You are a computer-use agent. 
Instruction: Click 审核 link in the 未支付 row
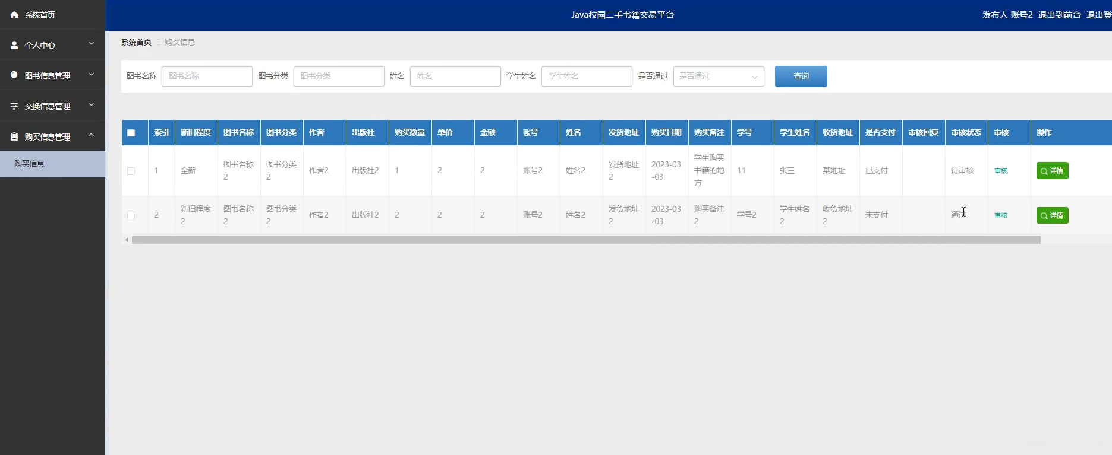[x=1001, y=215]
